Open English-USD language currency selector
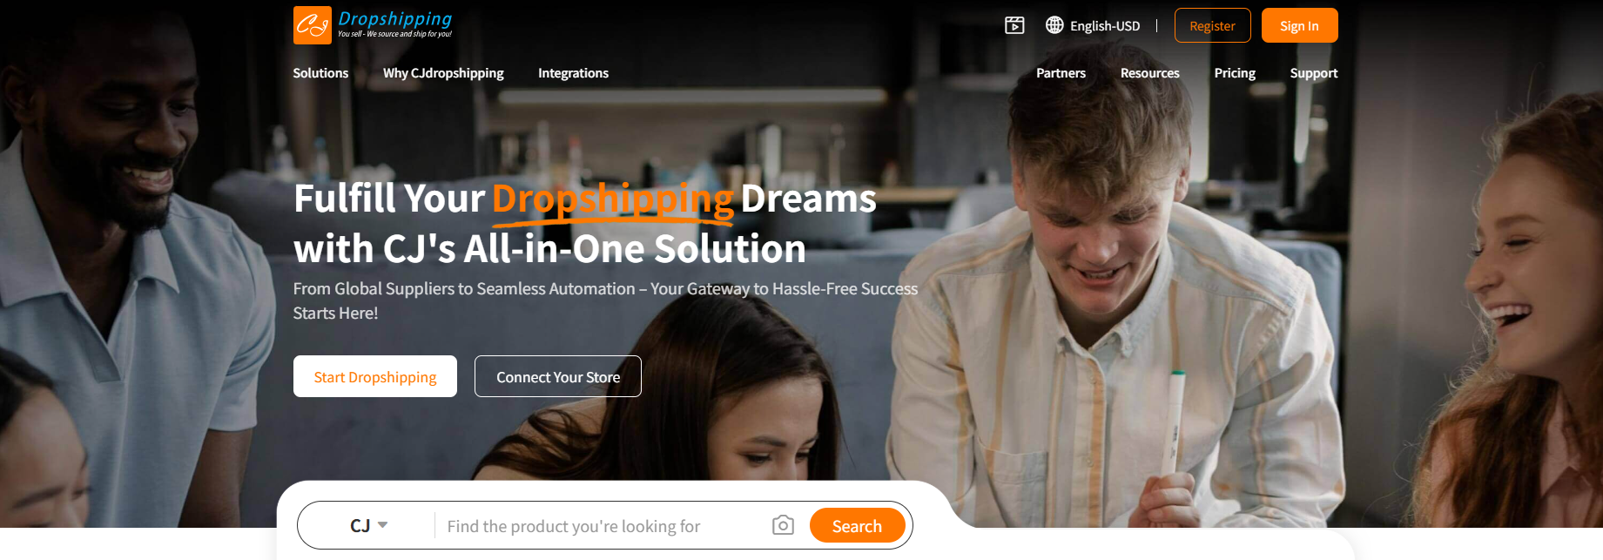1603x560 pixels. coord(1105,26)
